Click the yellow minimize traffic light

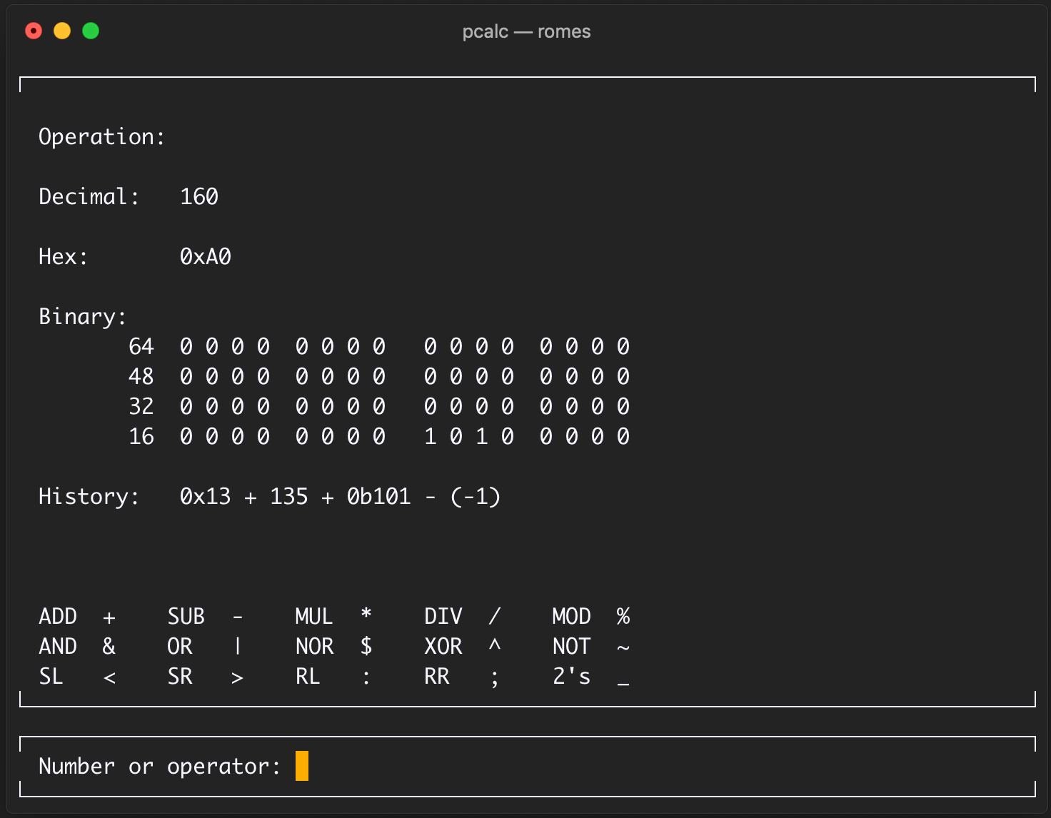click(62, 31)
